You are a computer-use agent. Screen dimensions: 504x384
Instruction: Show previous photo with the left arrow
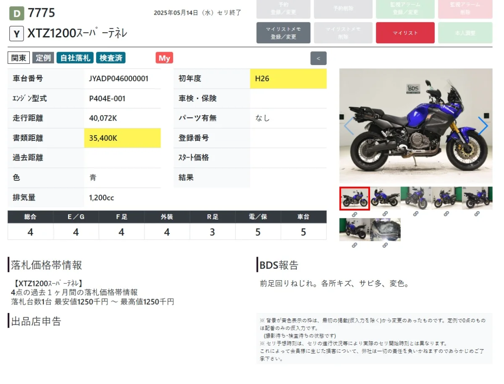[x=349, y=126]
